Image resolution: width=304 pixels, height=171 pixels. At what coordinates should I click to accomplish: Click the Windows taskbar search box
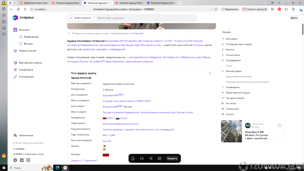click(31, 168)
